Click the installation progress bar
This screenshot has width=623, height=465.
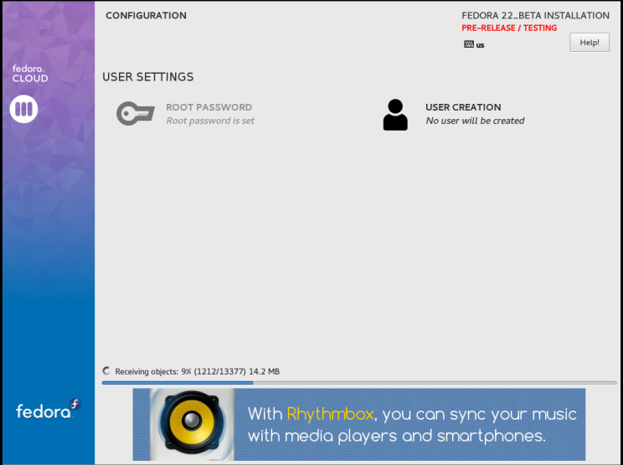(359, 383)
